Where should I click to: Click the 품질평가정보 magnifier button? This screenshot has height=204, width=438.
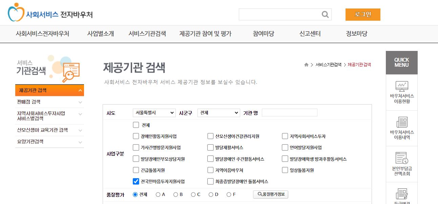tap(270, 194)
